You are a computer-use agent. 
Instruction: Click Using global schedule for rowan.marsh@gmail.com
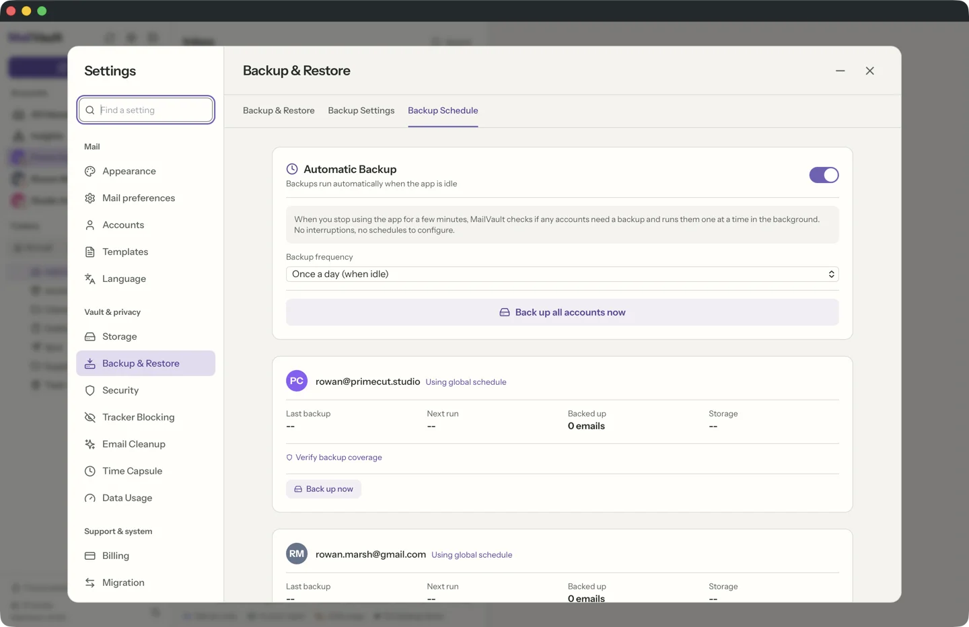(x=472, y=555)
